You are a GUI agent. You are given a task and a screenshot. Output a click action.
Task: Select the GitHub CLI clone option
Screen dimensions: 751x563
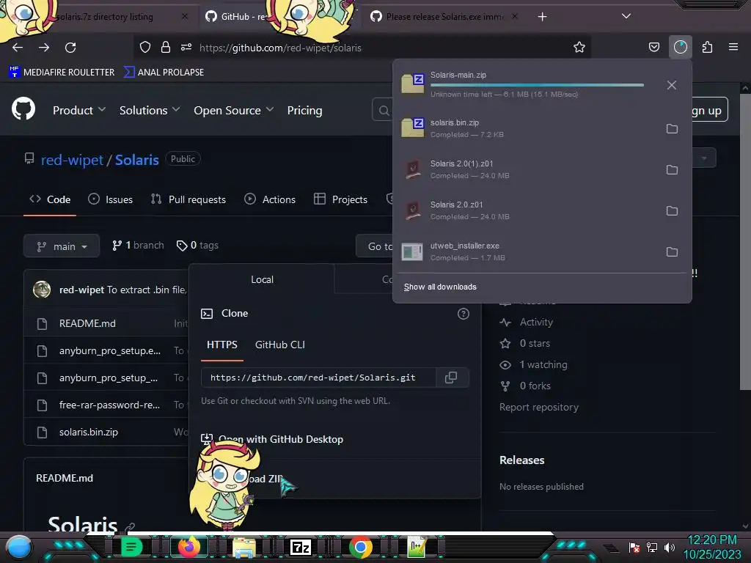(x=279, y=345)
